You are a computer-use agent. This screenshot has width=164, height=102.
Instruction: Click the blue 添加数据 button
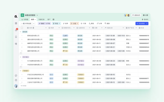[x=140, y=23]
